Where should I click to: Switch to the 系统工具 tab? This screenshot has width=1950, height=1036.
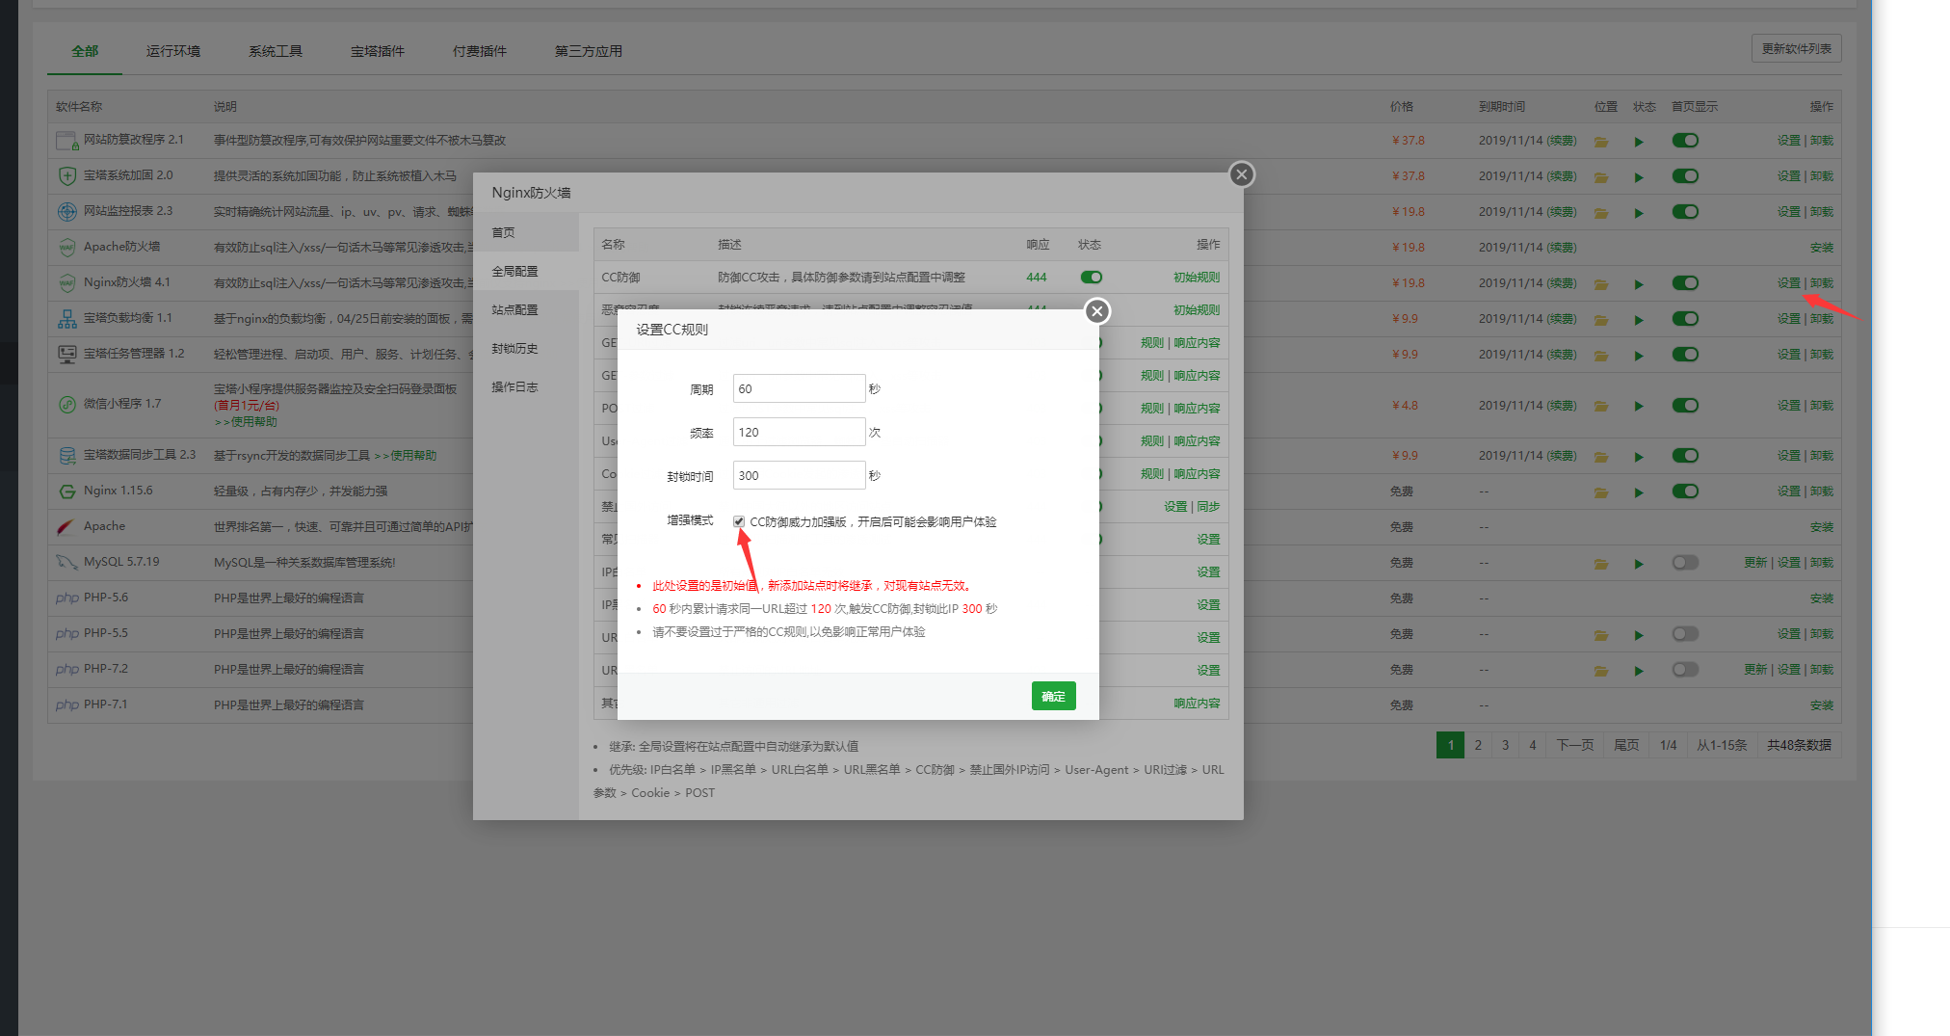(x=276, y=51)
